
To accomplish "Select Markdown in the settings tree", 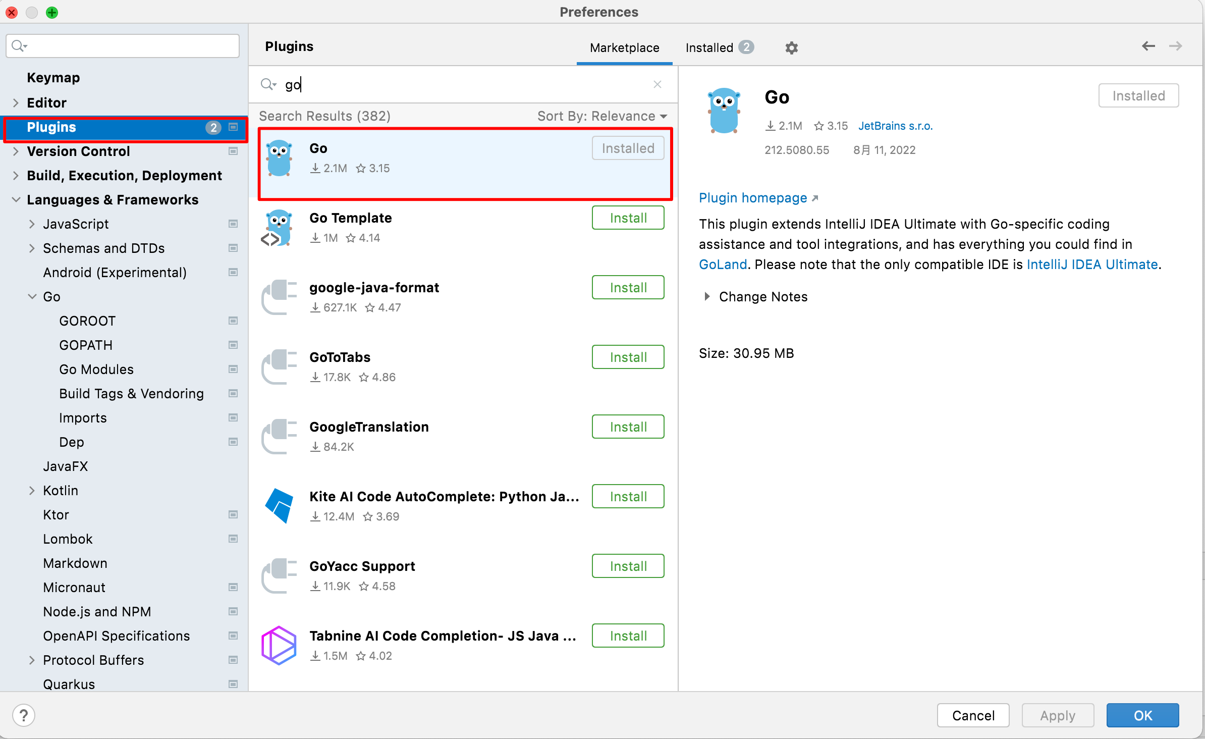I will (75, 563).
